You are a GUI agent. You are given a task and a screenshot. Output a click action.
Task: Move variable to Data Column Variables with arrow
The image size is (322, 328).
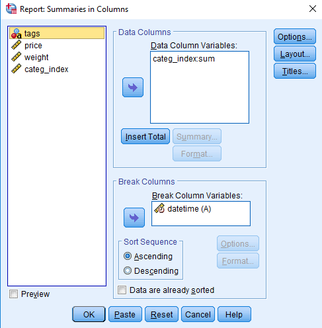(x=133, y=87)
